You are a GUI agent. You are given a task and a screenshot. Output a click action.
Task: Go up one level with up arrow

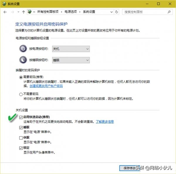[x=23, y=12]
